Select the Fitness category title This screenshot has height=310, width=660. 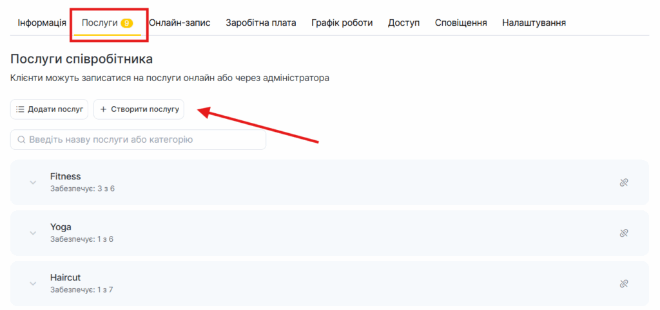tap(65, 176)
